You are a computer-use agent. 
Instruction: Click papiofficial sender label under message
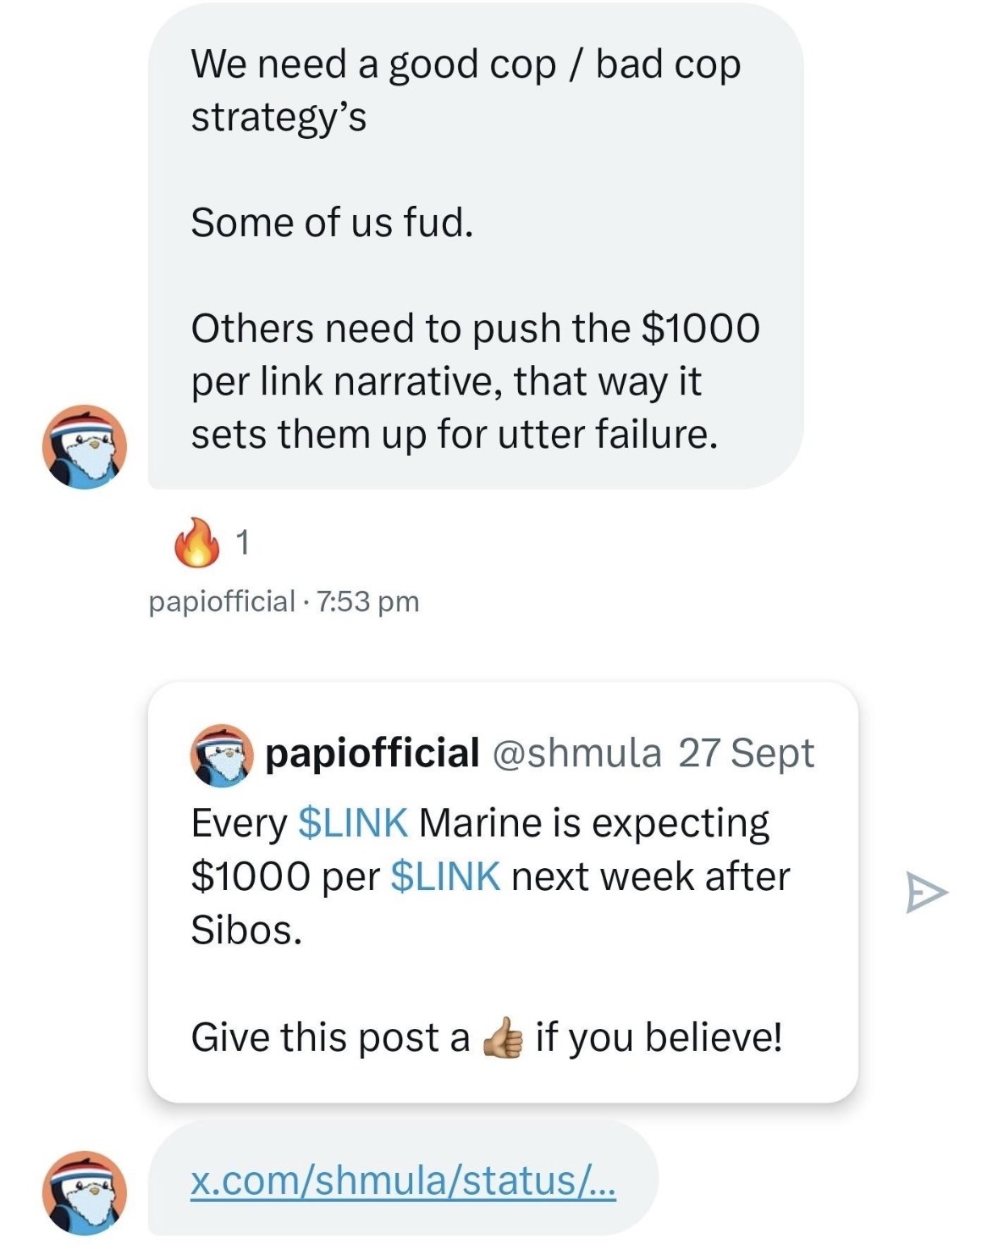221,602
